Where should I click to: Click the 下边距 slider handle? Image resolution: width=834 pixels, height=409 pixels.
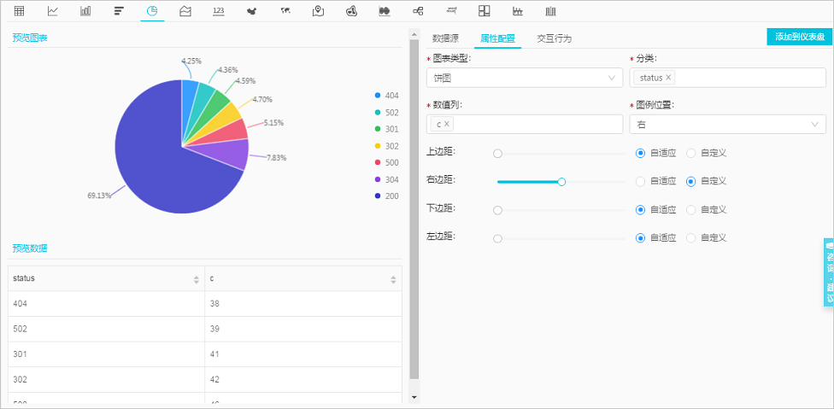click(x=498, y=210)
